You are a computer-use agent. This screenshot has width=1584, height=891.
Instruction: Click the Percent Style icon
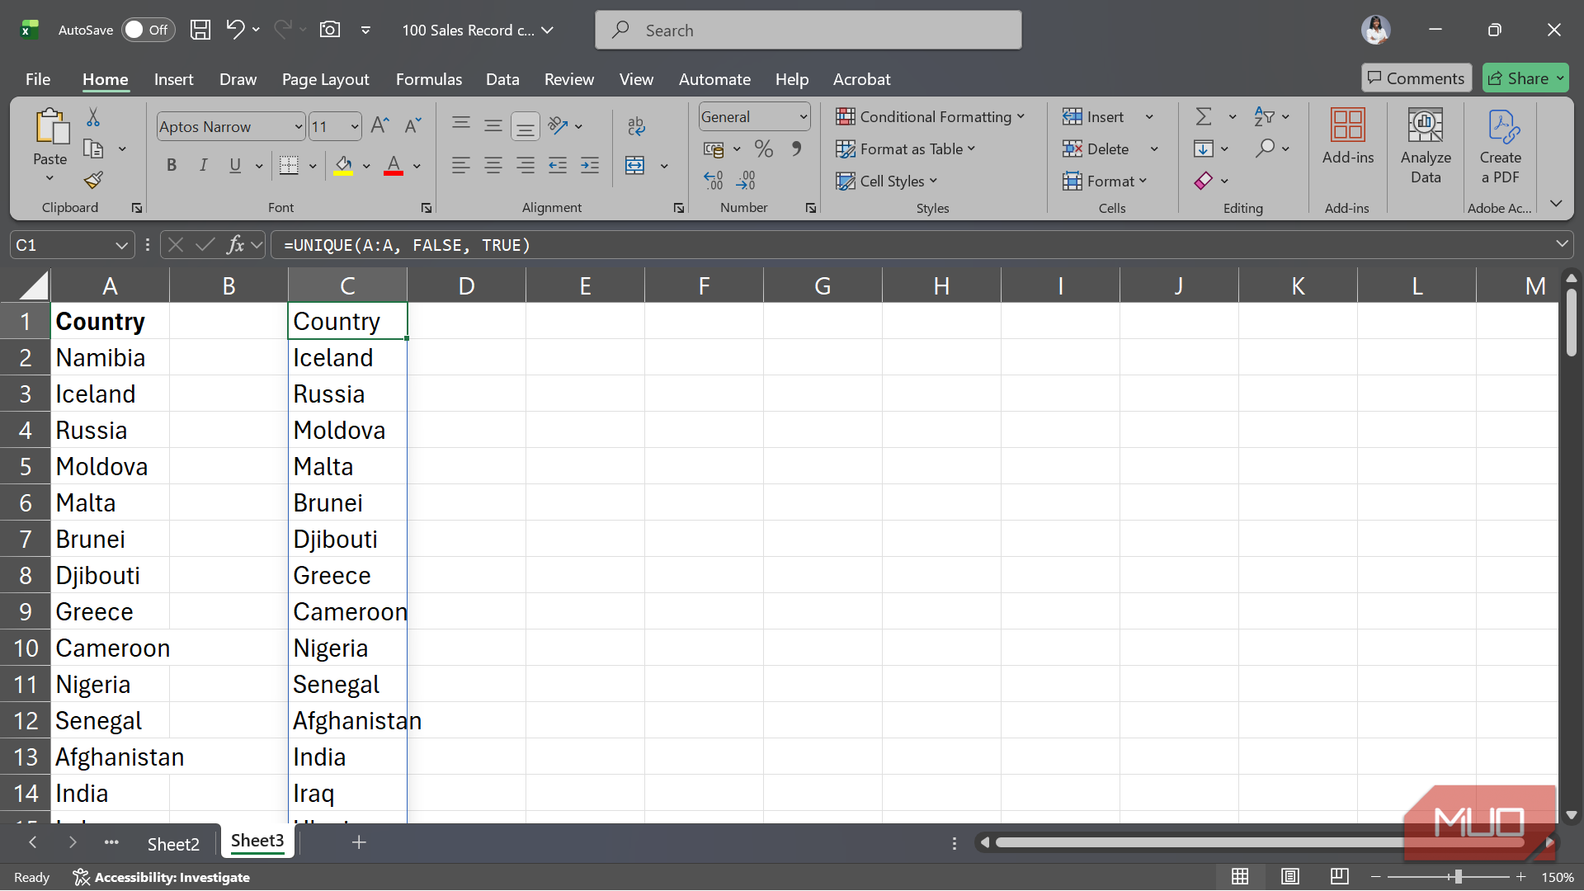click(x=764, y=149)
